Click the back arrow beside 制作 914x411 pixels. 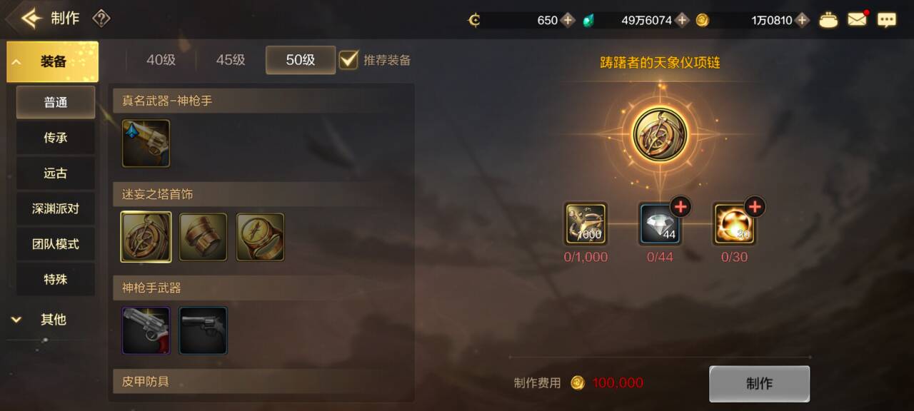click(x=31, y=19)
